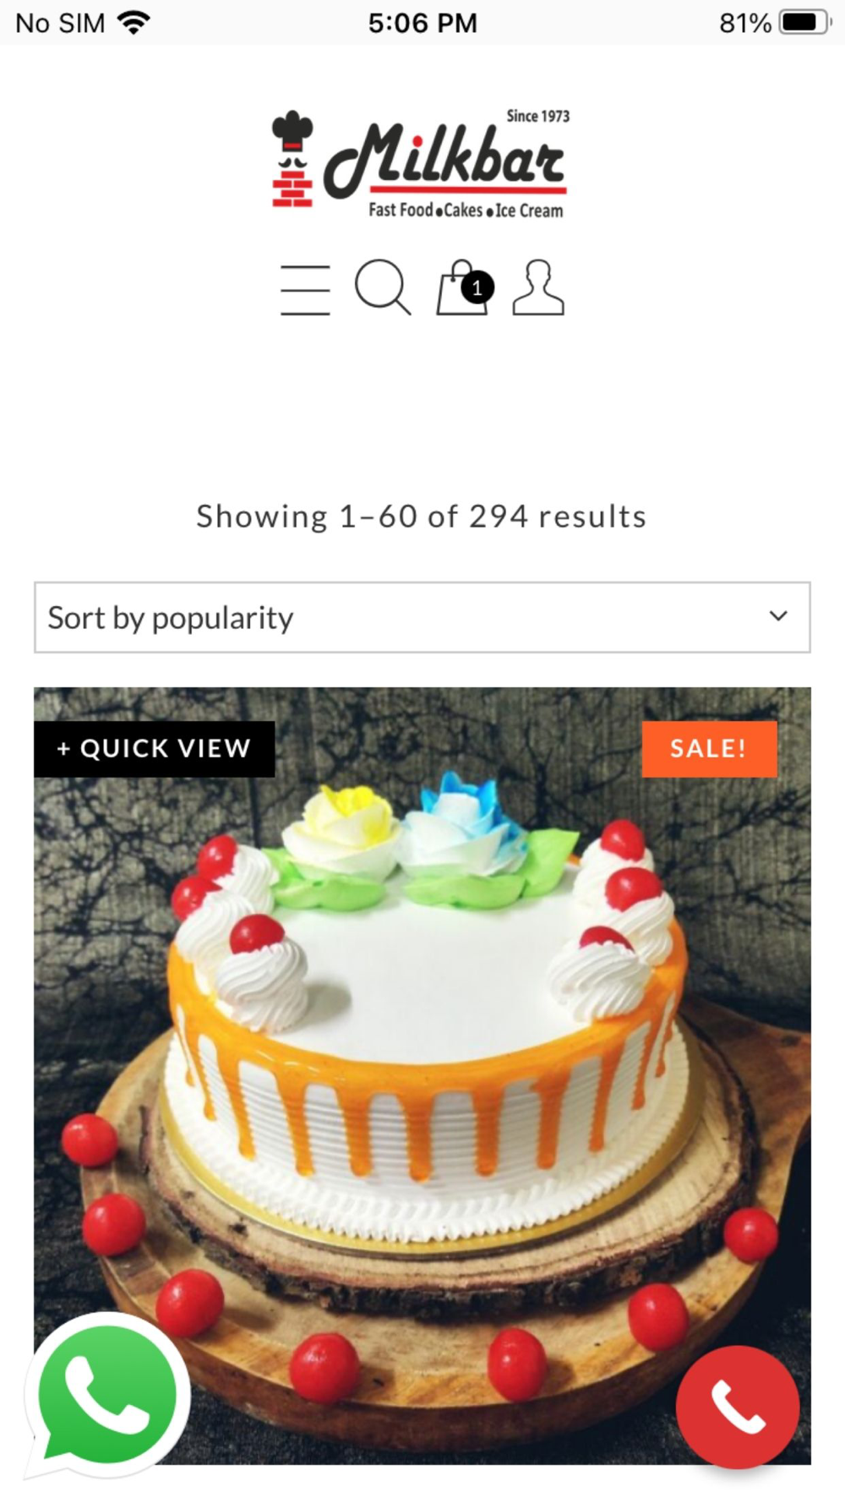Open the shopping bag cart
Screen dimensions: 845x1503
(x=461, y=287)
